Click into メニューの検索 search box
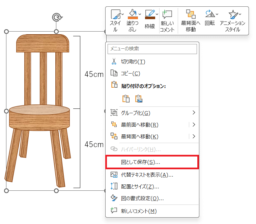 [x=152, y=49]
